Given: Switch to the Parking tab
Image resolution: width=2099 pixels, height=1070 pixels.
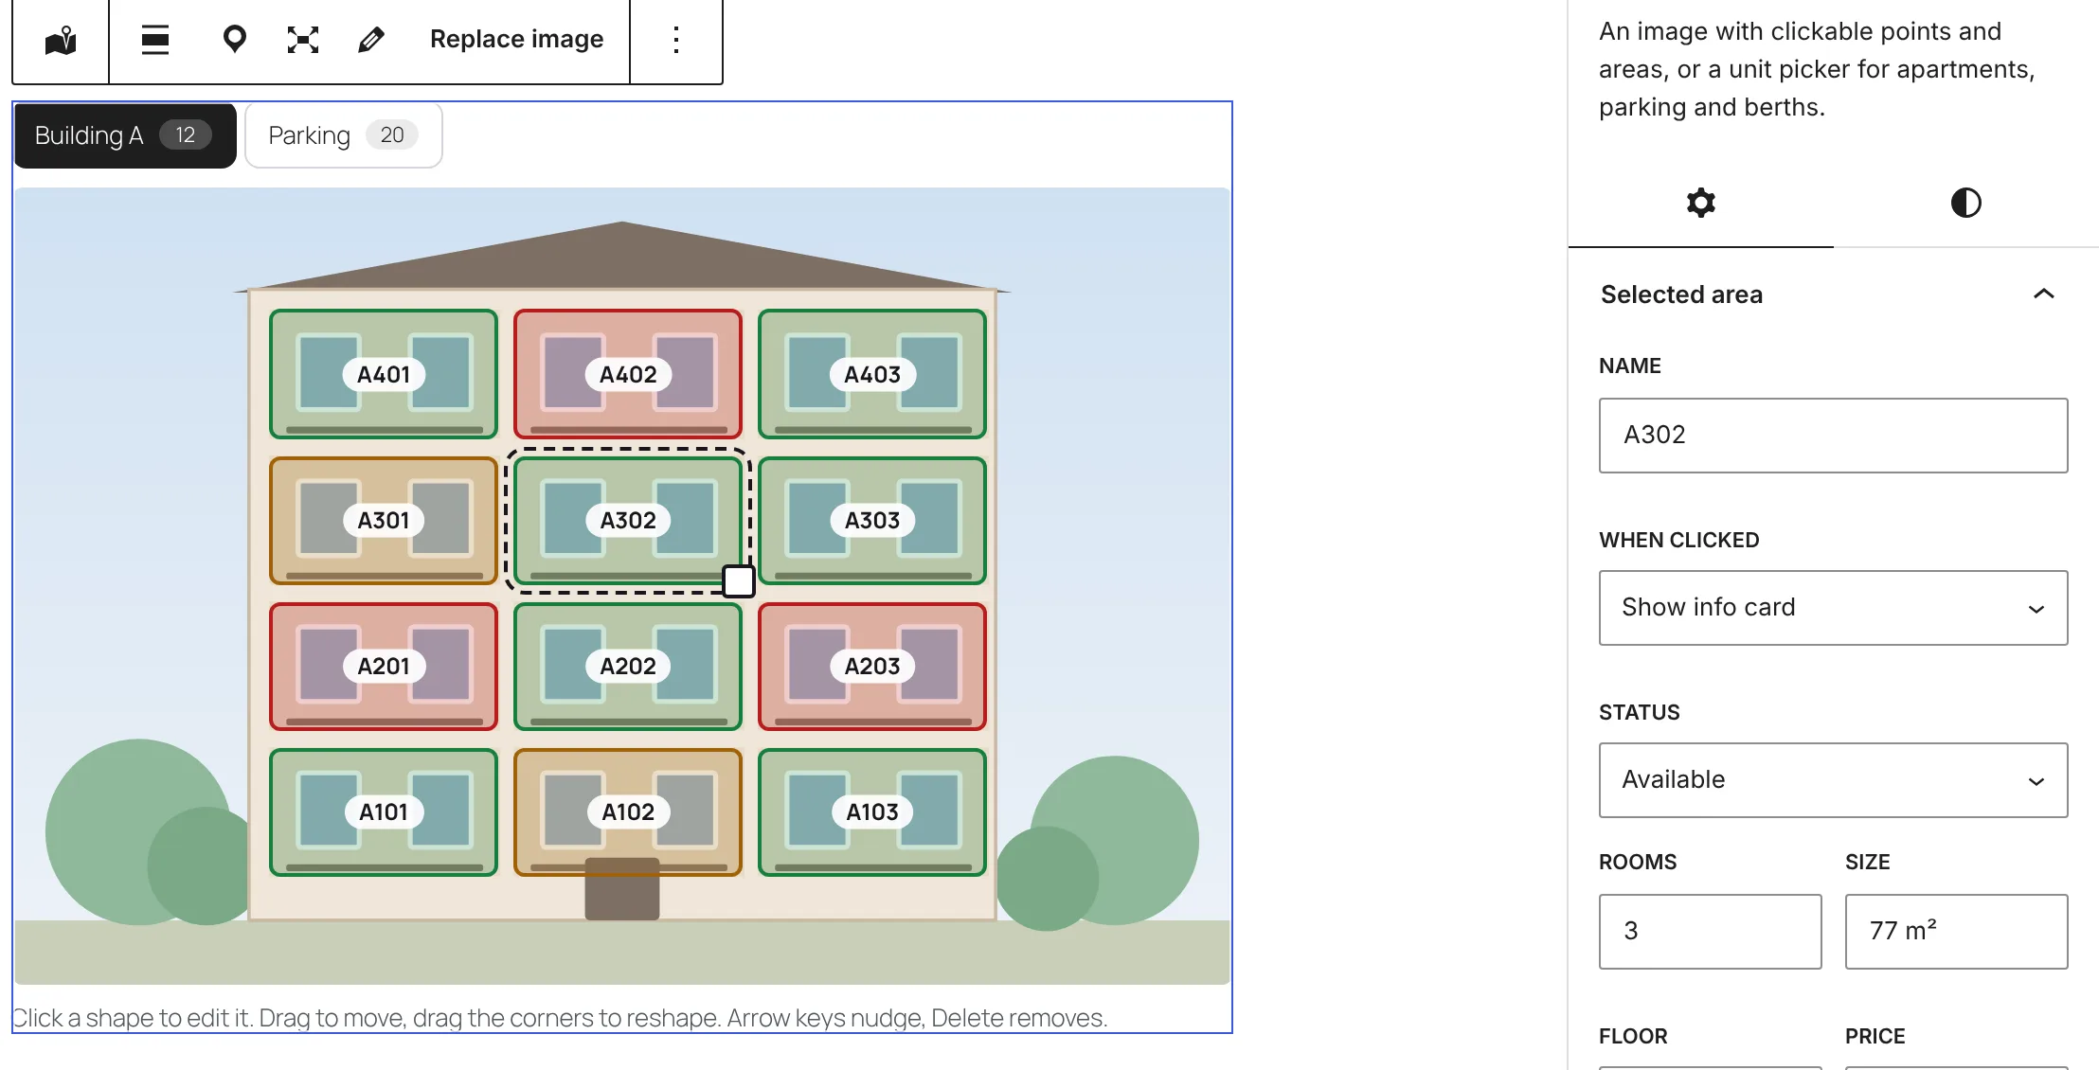Looking at the screenshot, I should pos(344,135).
